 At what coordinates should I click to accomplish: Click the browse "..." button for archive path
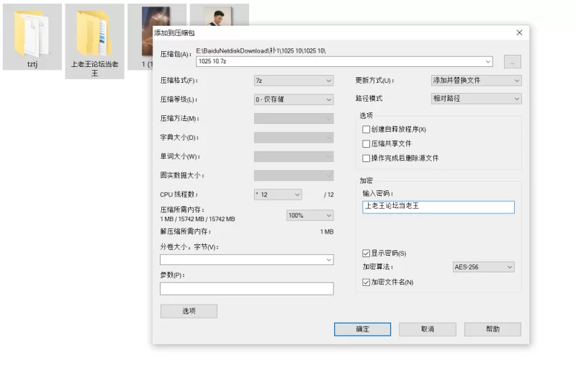coord(512,62)
